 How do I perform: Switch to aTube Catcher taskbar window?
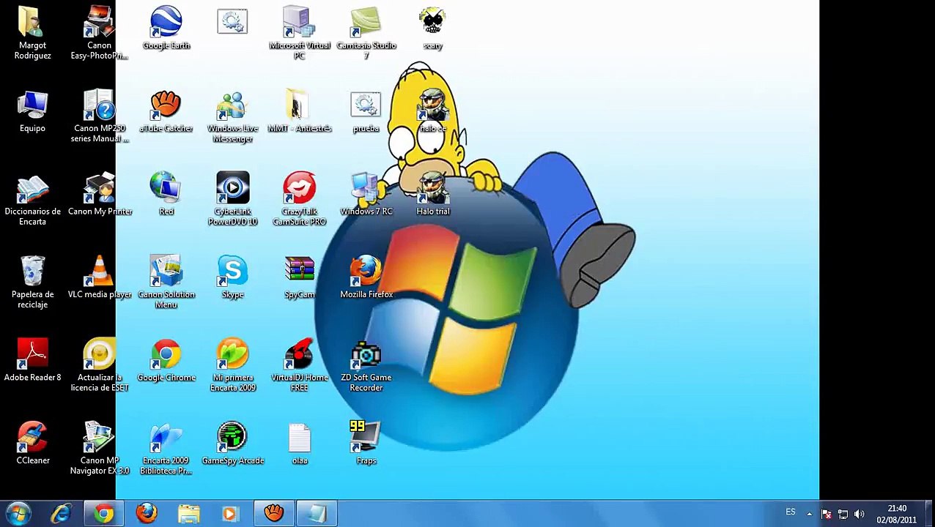click(x=274, y=514)
